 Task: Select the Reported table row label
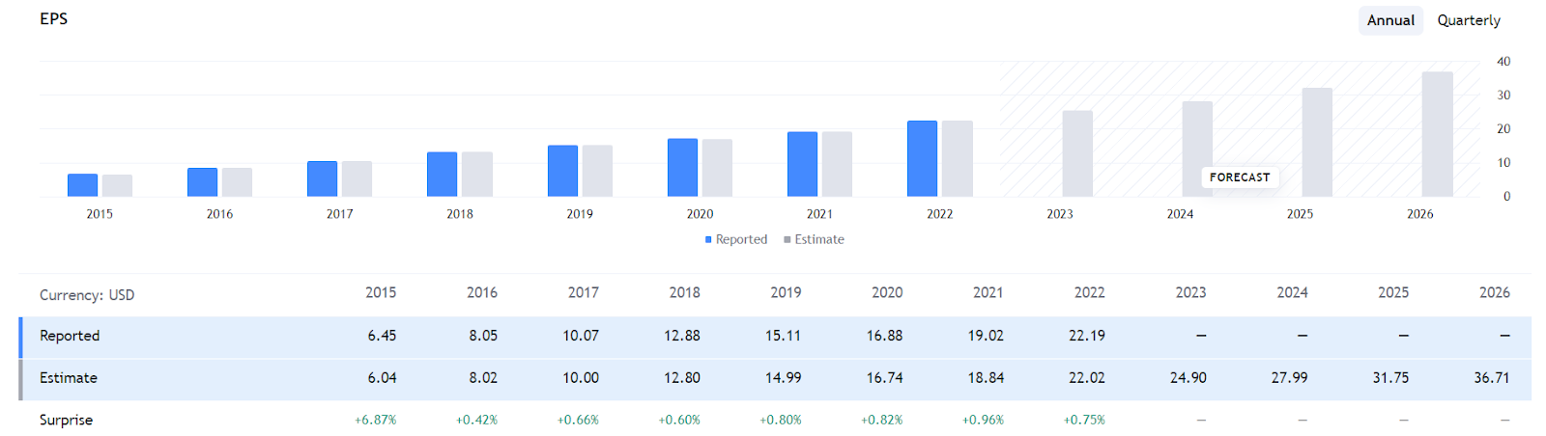[70, 336]
